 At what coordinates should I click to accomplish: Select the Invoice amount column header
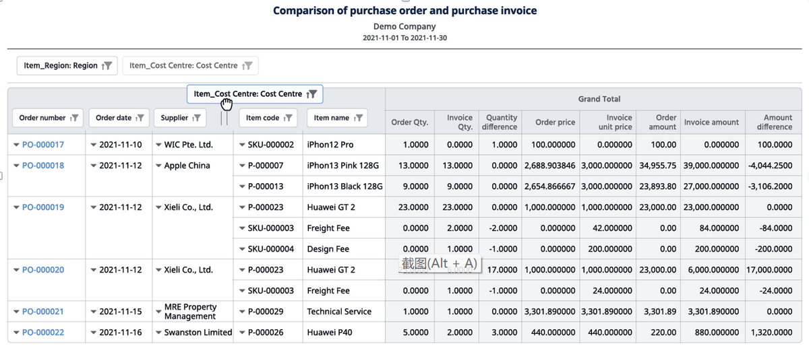point(711,122)
